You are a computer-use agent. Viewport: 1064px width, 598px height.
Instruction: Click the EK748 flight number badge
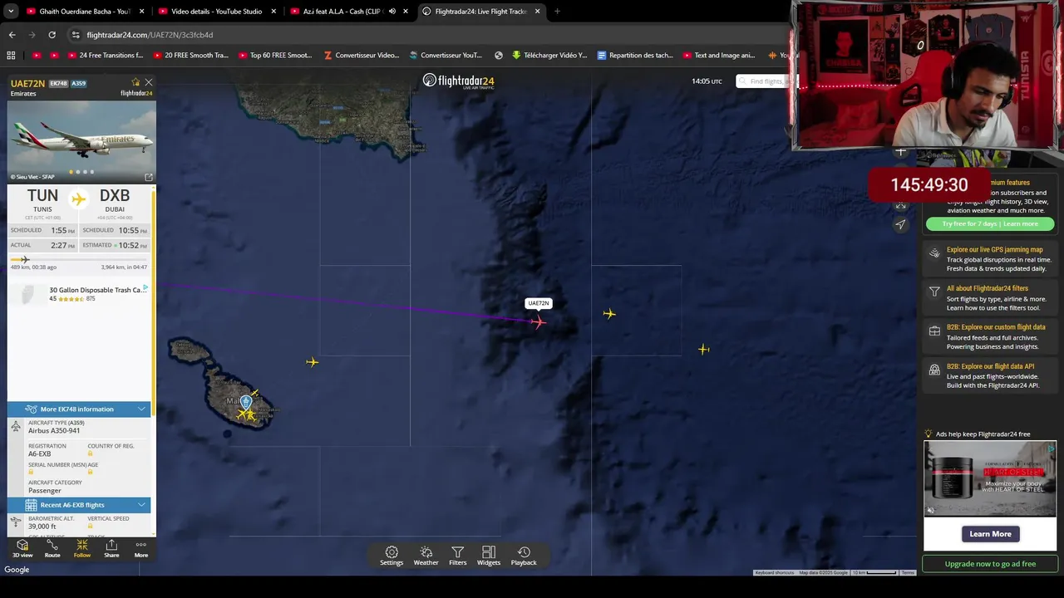[58, 84]
